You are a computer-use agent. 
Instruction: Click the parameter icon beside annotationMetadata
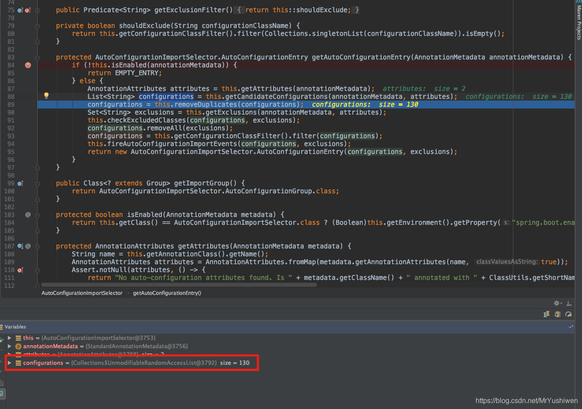click(18, 346)
